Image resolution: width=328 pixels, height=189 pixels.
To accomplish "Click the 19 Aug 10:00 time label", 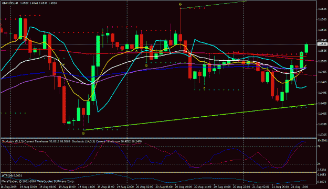I will [67, 186].
